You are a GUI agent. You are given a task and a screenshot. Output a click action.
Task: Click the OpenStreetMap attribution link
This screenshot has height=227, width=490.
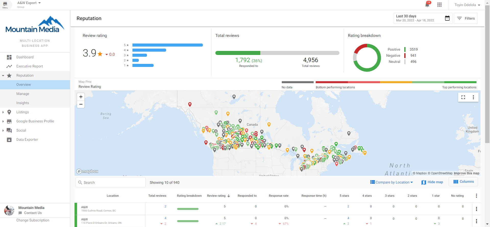[440, 173]
